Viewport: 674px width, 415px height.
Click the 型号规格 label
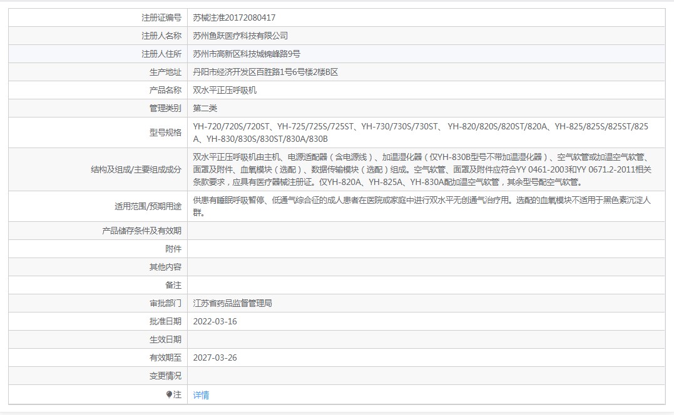pos(165,132)
